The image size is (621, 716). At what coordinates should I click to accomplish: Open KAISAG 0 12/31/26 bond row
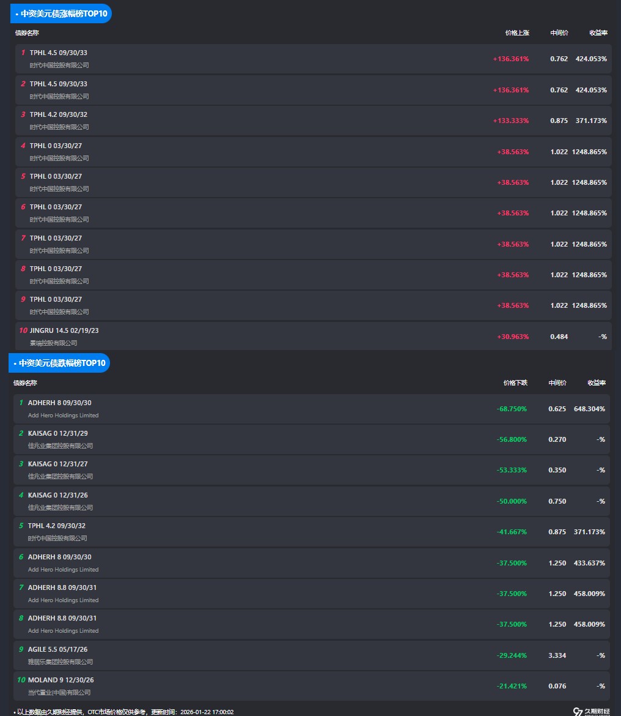57,495
